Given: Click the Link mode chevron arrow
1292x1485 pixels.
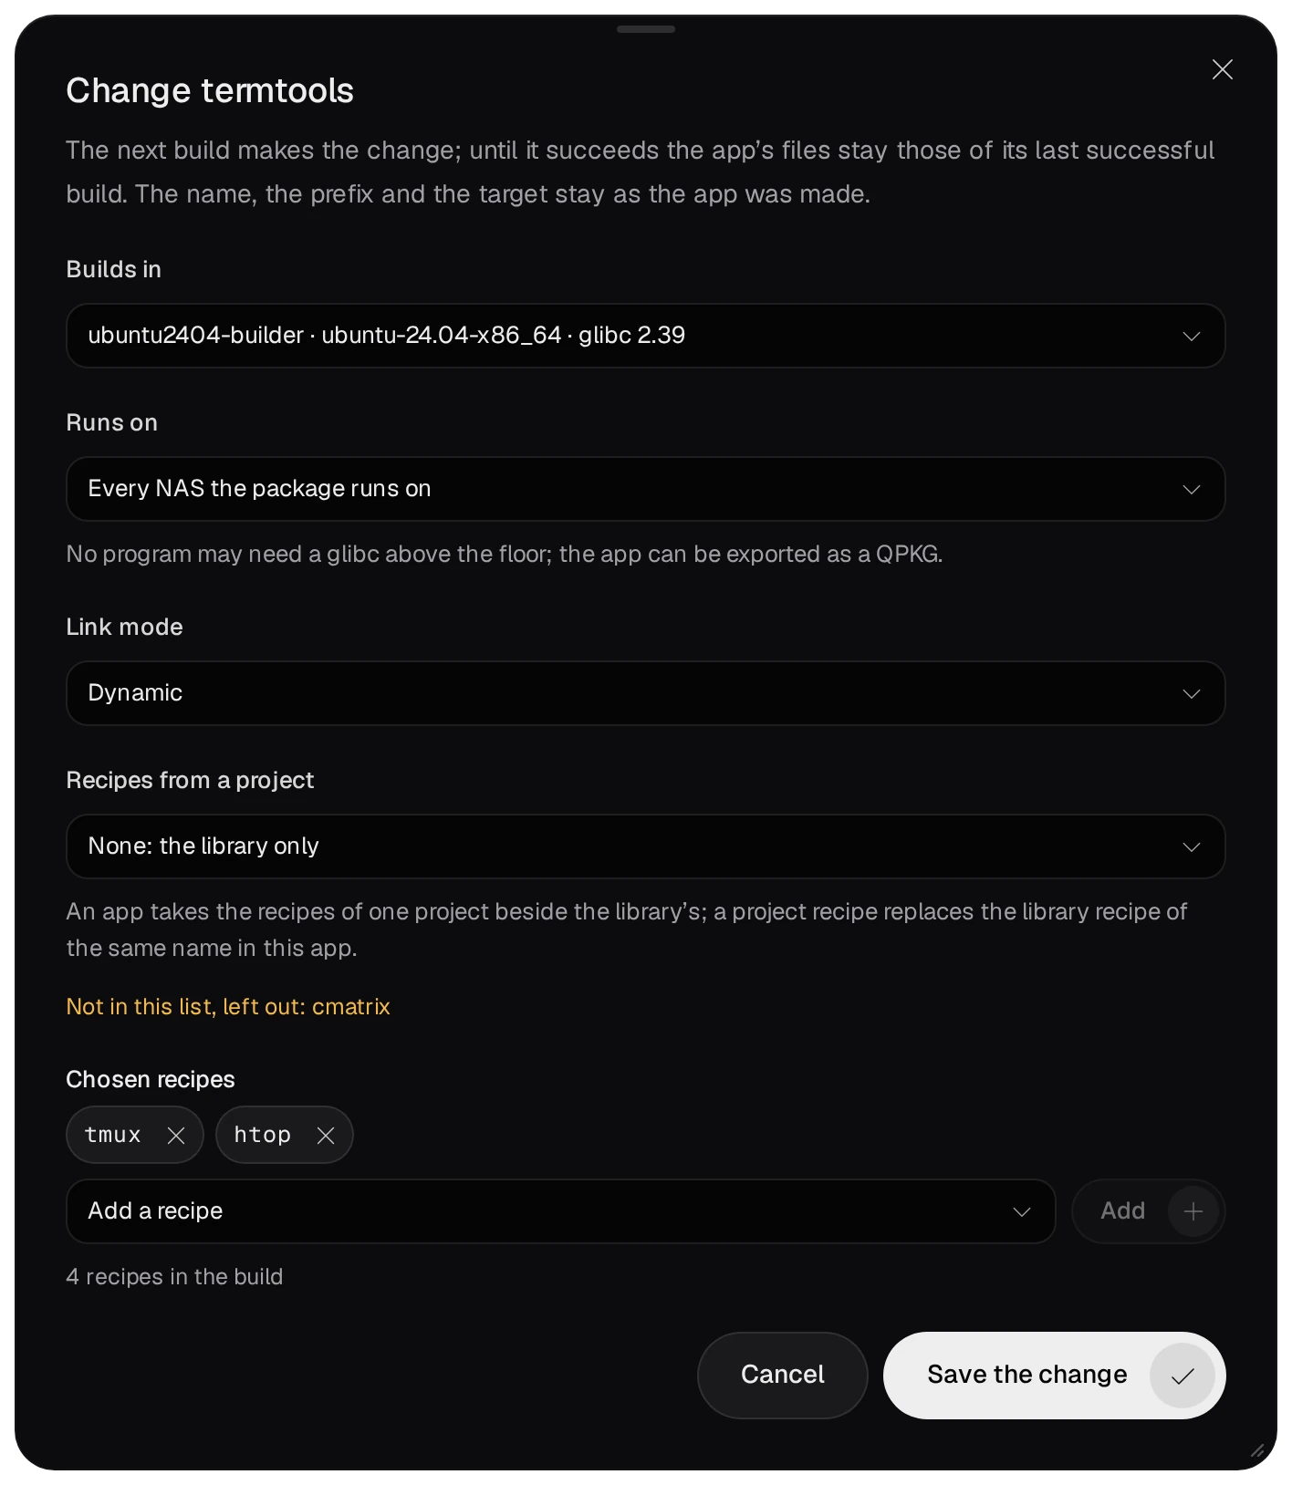Looking at the screenshot, I should coord(1191,693).
